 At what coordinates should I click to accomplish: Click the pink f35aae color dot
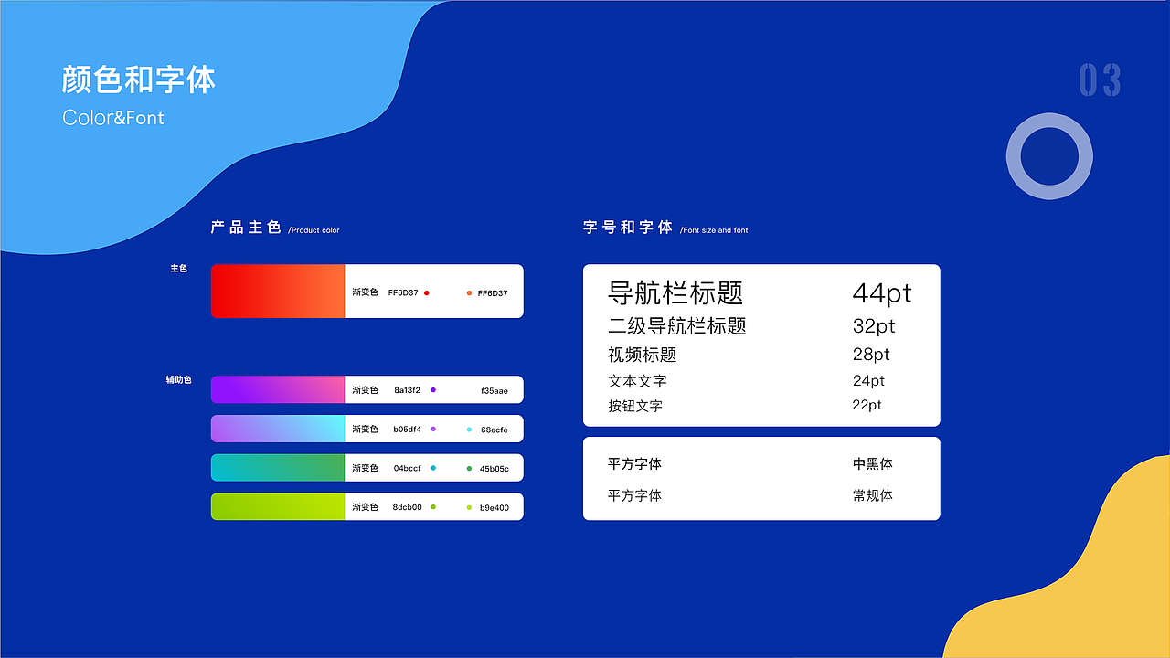469,390
